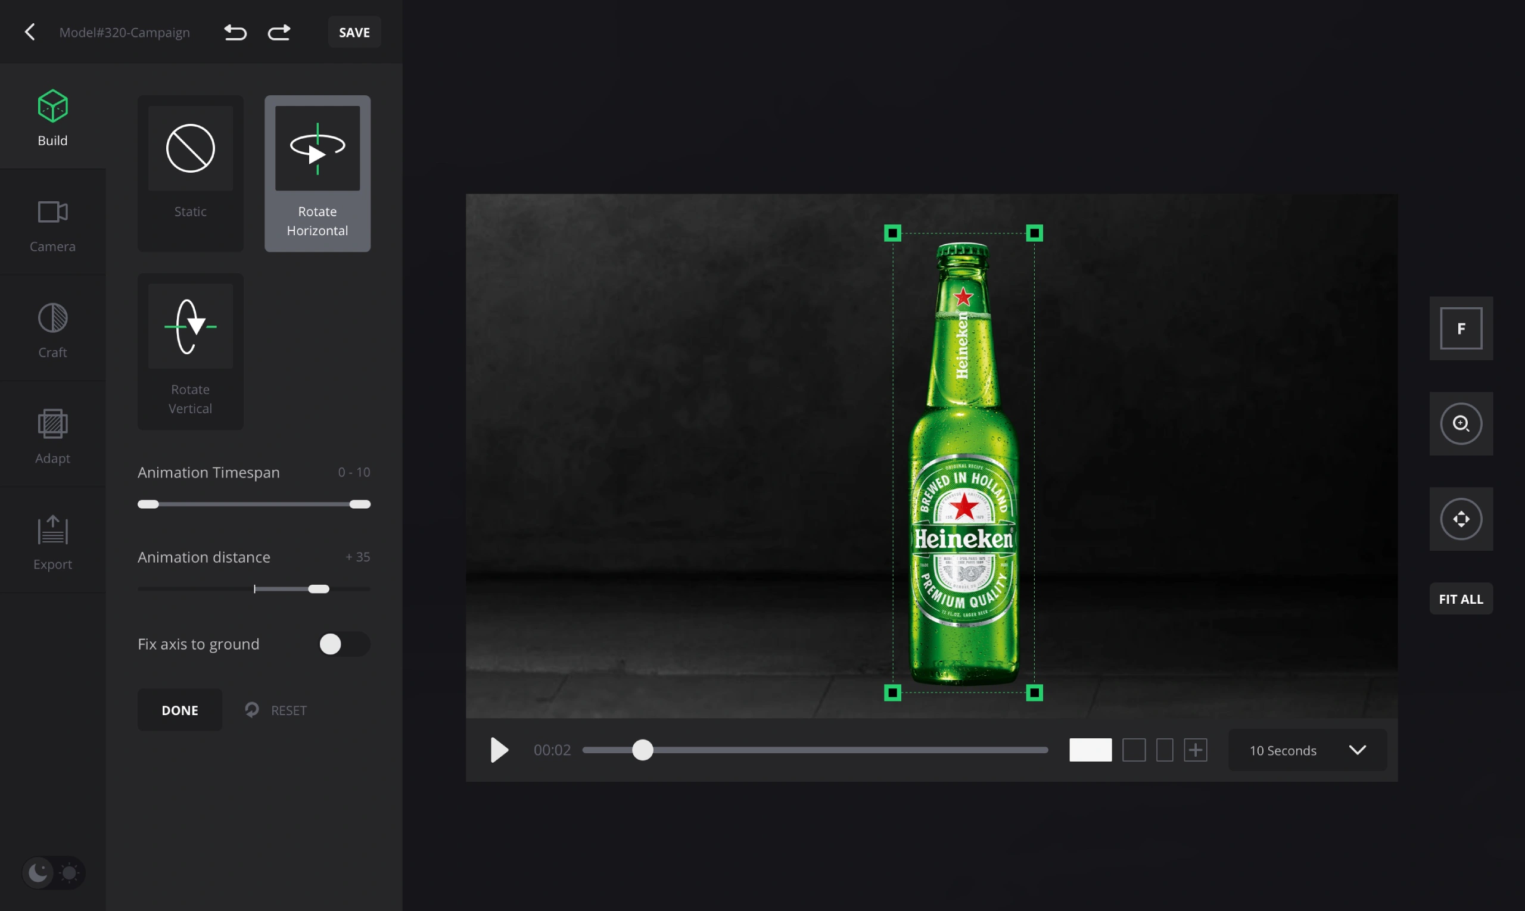The height and width of the screenshot is (911, 1525).
Task: Select the Static animation option
Action: point(191,172)
